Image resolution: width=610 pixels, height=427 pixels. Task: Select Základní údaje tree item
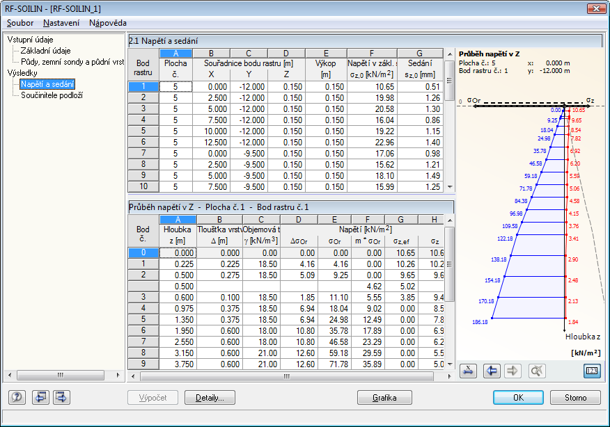[x=45, y=51]
